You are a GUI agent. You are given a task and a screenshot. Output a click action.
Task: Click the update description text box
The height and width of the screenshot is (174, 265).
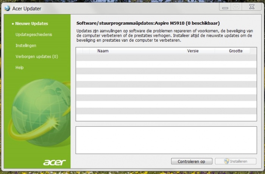coord(166,140)
